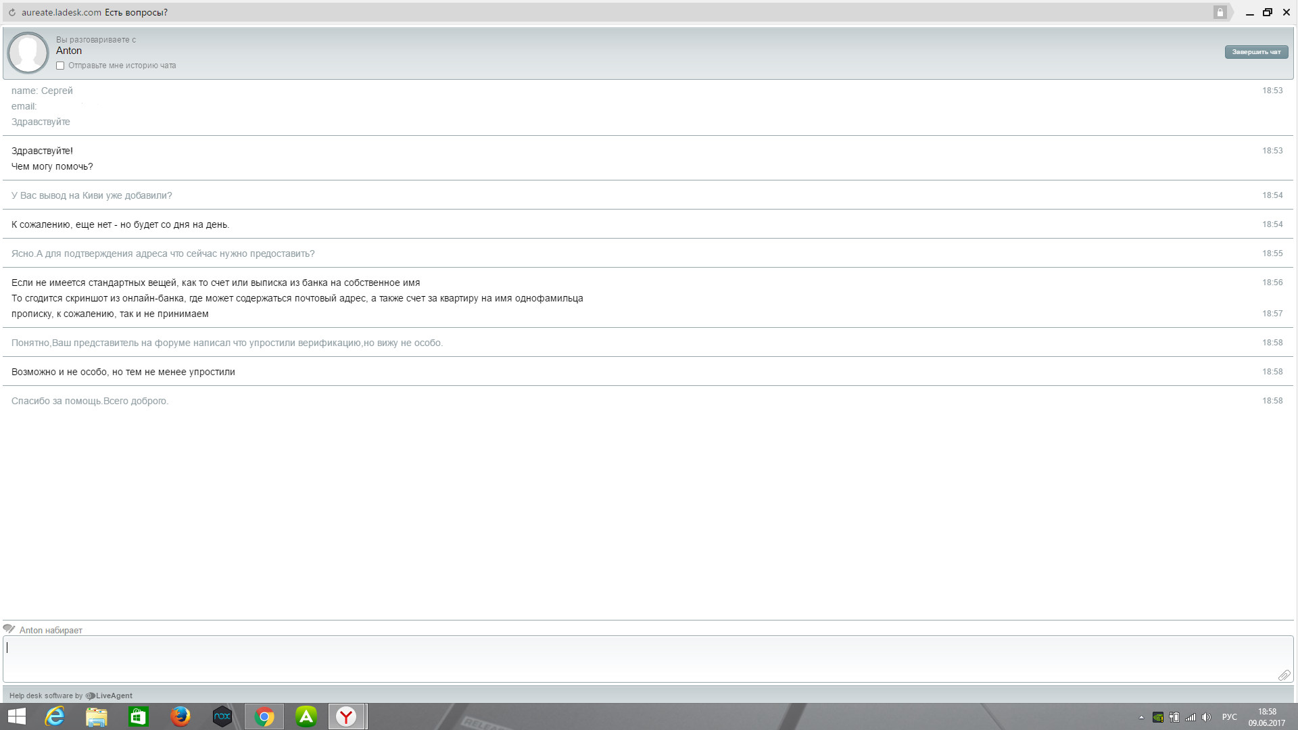The height and width of the screenshot is (730, 1298).
Task: Launch Firefox from taskbar
Action: [181, 716]
